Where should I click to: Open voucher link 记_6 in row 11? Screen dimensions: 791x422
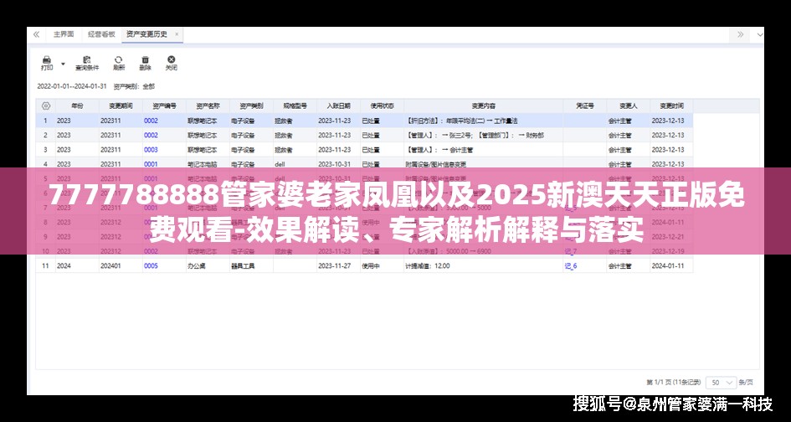[571, 266]
